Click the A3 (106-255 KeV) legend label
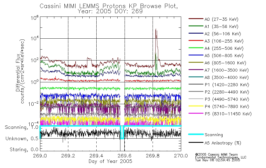Screen dimensions: 266x168 click(224, 41)
